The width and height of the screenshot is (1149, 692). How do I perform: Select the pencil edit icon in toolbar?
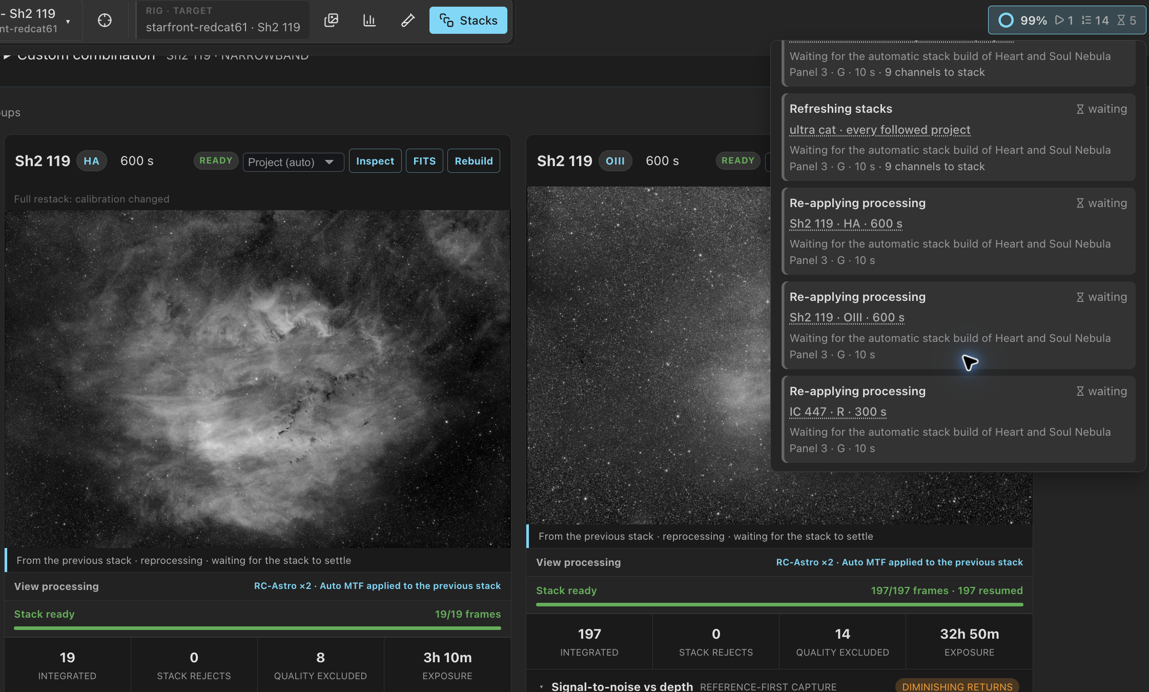(407, 21)
